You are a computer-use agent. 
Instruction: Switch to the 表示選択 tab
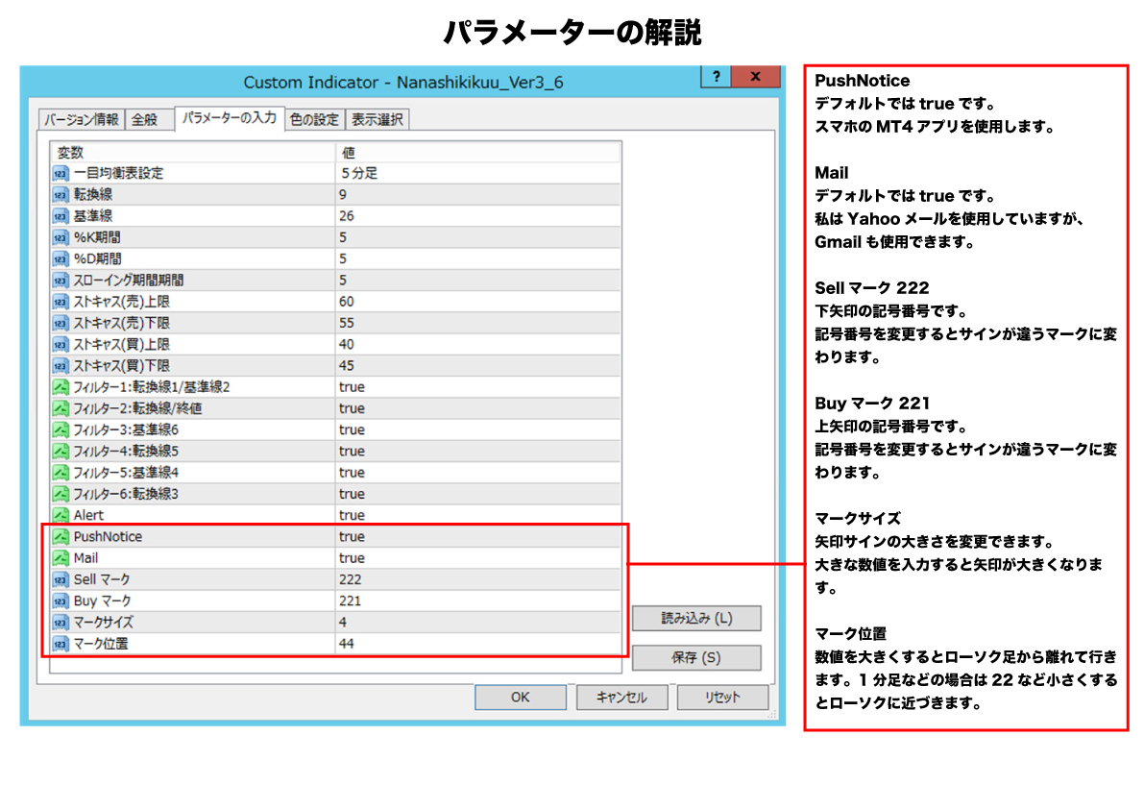tap(377, 120)
